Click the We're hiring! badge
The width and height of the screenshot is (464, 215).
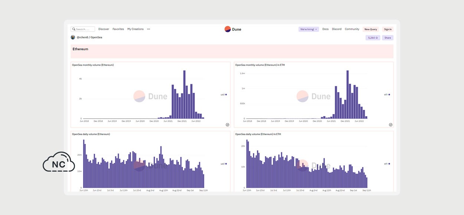point(308,29)
